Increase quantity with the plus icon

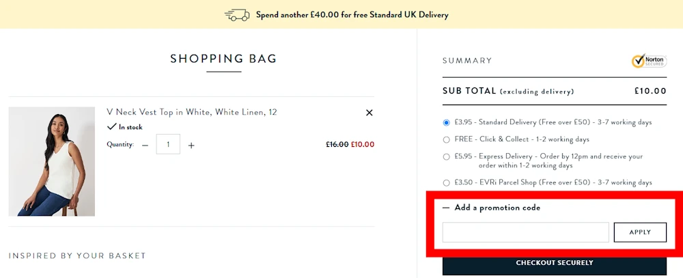[x=191, y=145]
